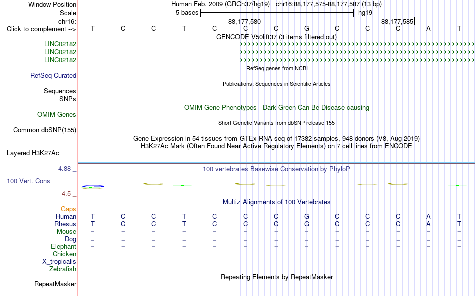This screenshot has height=296, width=476.
Task: Open the 100 Vert. Cons track label
Action: [28, 181]
